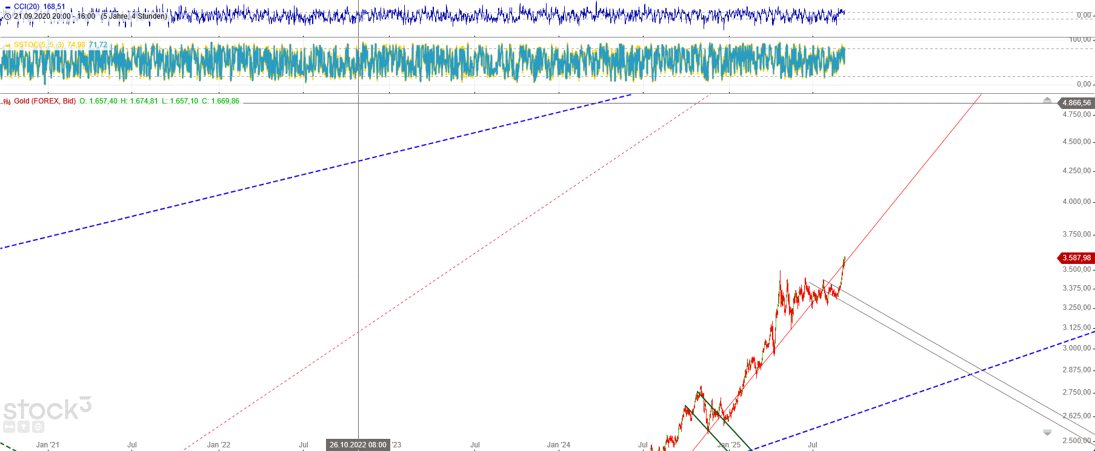Select the gray 4.866,56 crosshair price label
Viewport: 1095px width, 451px height.
(x=1076, y=103)
